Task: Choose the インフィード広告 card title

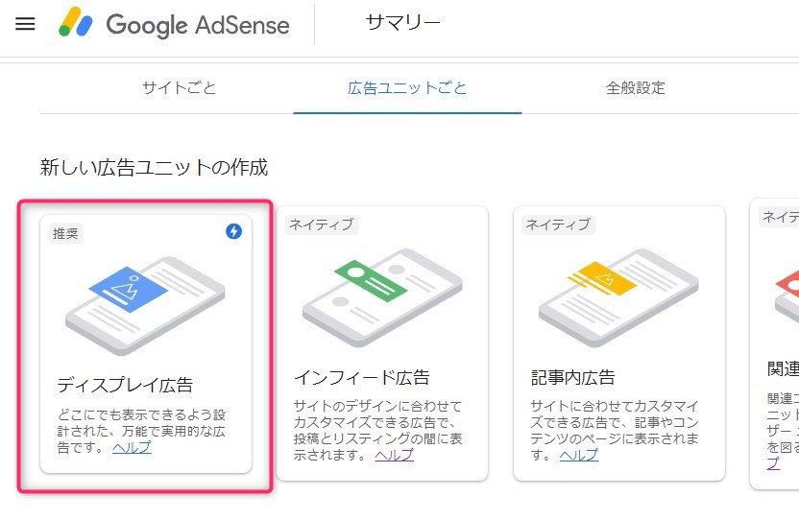Action: tap(362, 377)
